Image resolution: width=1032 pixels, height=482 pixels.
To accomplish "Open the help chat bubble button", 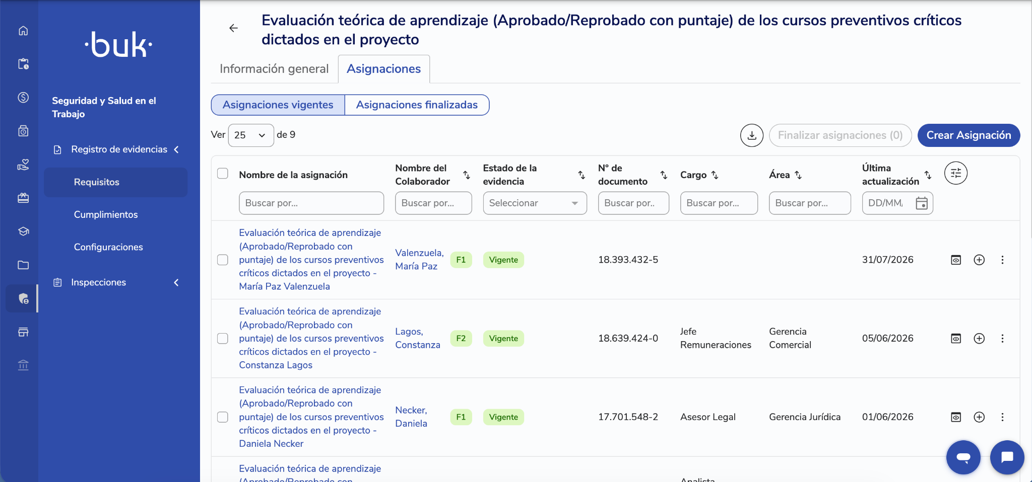I will click(x=963, y=457).
